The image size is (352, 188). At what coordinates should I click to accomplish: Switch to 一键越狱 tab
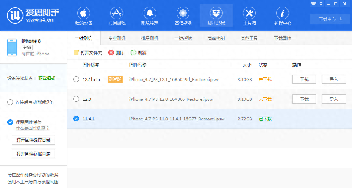[183, 38]
